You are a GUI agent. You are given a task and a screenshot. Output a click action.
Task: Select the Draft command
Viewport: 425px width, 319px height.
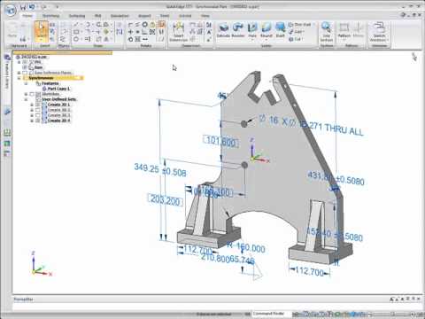[x=280, y=30]
